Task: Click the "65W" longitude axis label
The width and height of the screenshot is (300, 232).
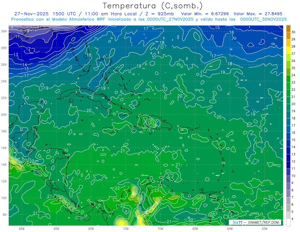Action: 195,229
